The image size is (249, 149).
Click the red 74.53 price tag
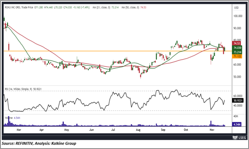pyautogui.click(x=237, y=43)
